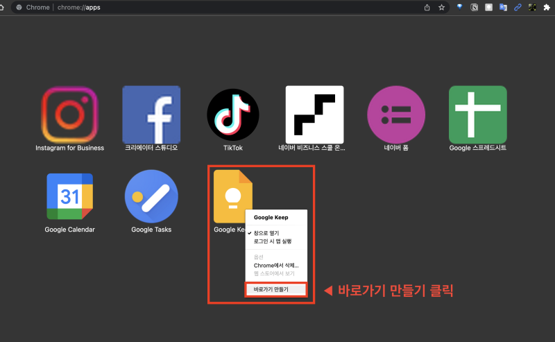The height and width of the screenshot is (342, 555).
Task: Click the '네이버 비즈니스 스쿨 온...' label
Action: pos(311,148)
